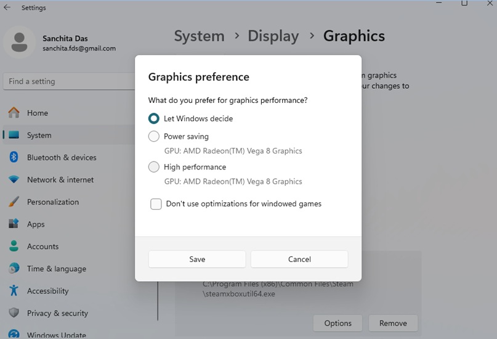The height and width of the screenshot is (339, 497).
Task: Click the Time & language globe icon
Action: 14,268
